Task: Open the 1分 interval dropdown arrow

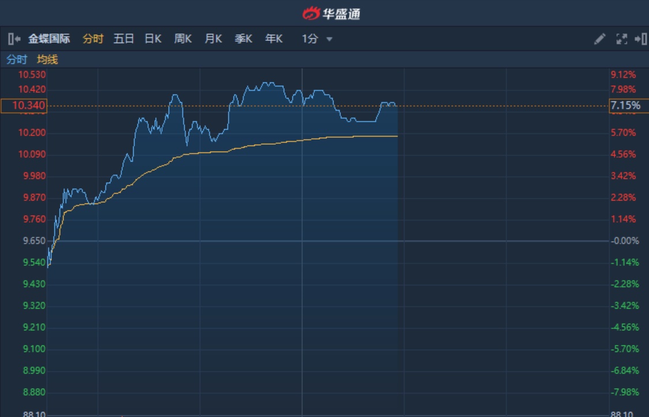Action: coord(329,39)
